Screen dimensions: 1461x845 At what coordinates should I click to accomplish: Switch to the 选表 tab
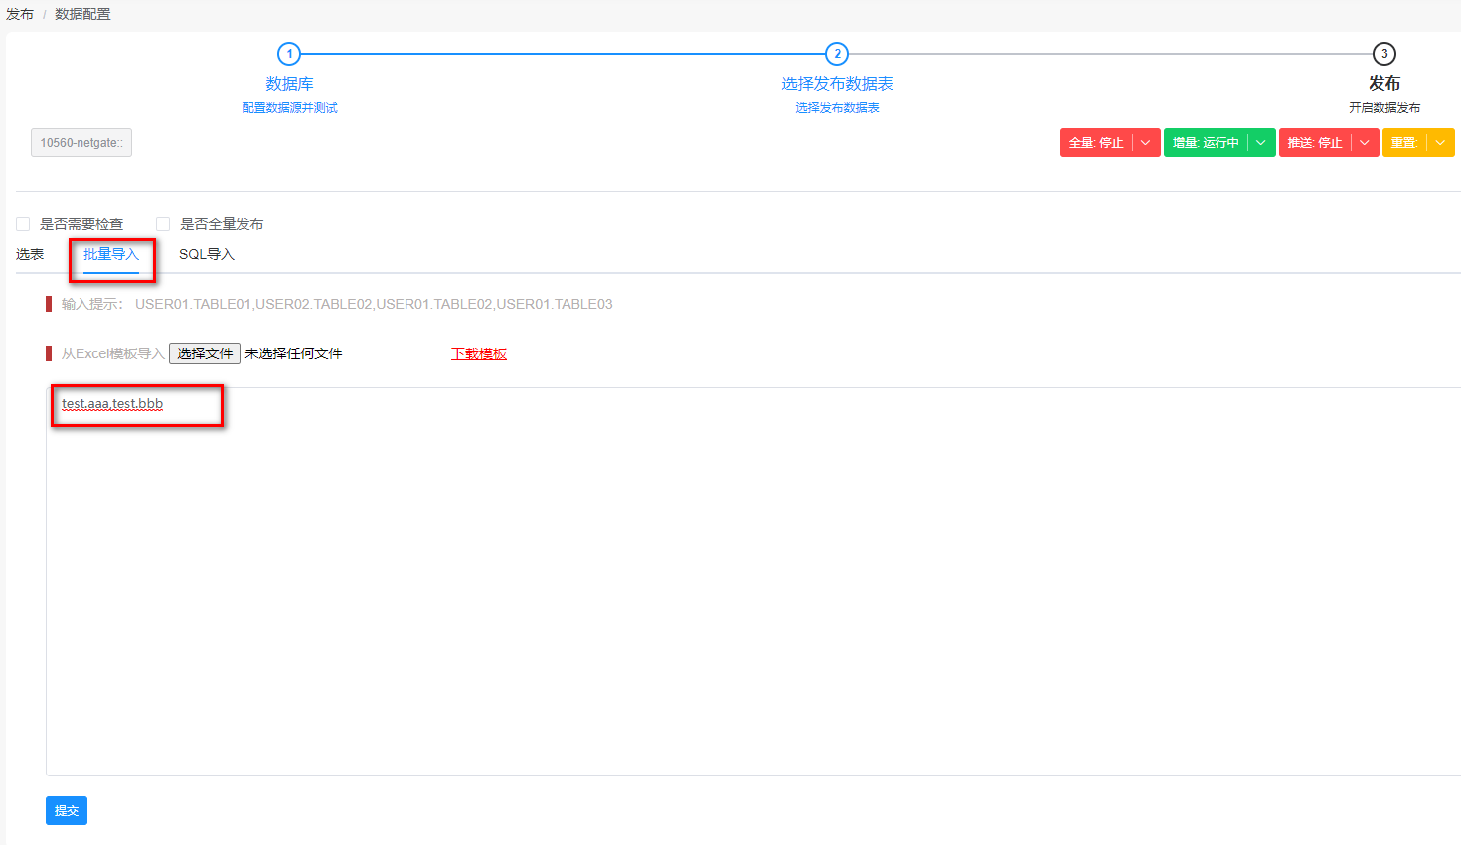pyautogui.click(x=30, y=255)
